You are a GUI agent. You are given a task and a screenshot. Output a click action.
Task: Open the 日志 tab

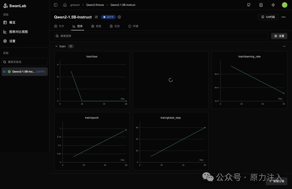point(115,26)
